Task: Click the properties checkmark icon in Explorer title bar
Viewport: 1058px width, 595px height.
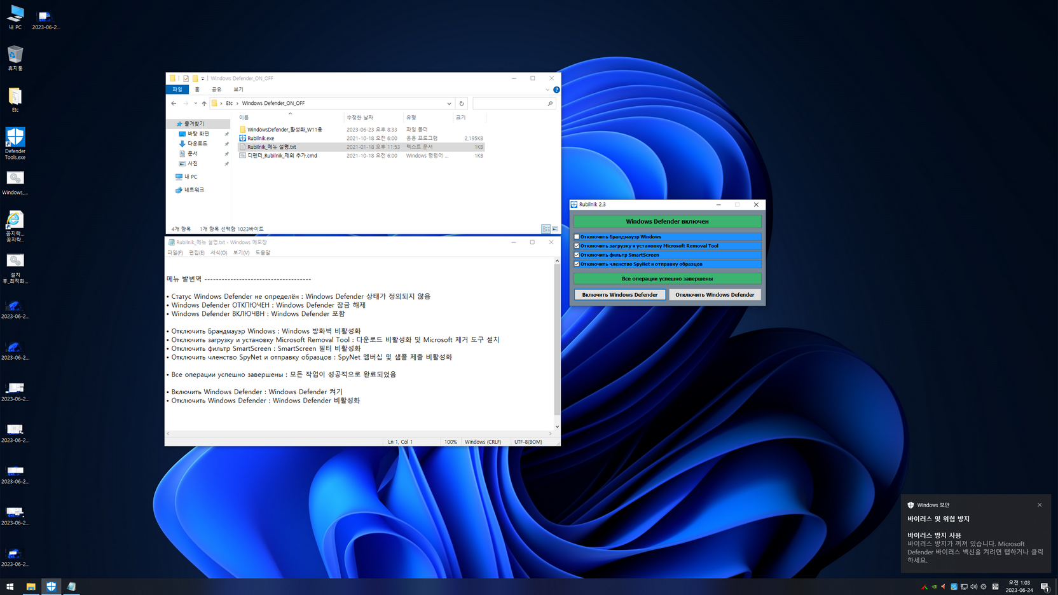Action: [x=186, y=79]
